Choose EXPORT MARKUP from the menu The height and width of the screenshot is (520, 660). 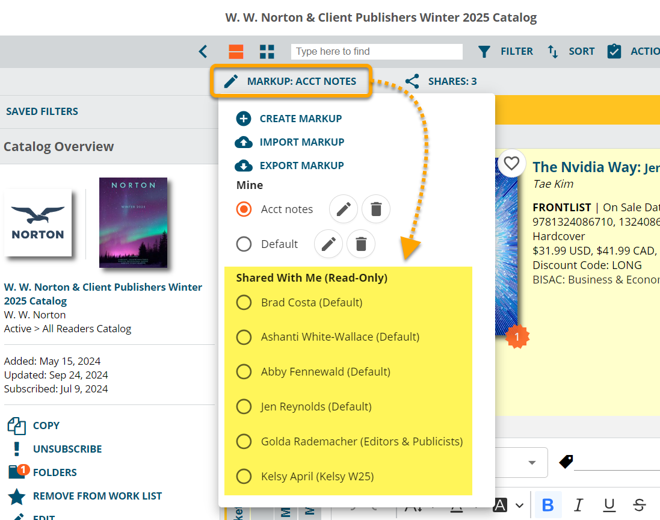pyautogui.click(x=289, y=166)
